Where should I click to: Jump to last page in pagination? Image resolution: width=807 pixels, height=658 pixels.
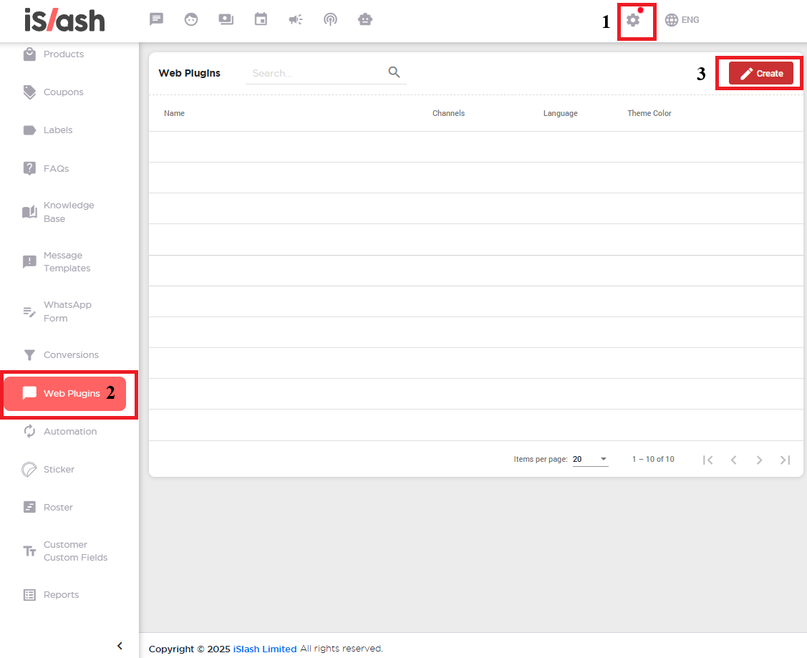[x=785, y=460]
